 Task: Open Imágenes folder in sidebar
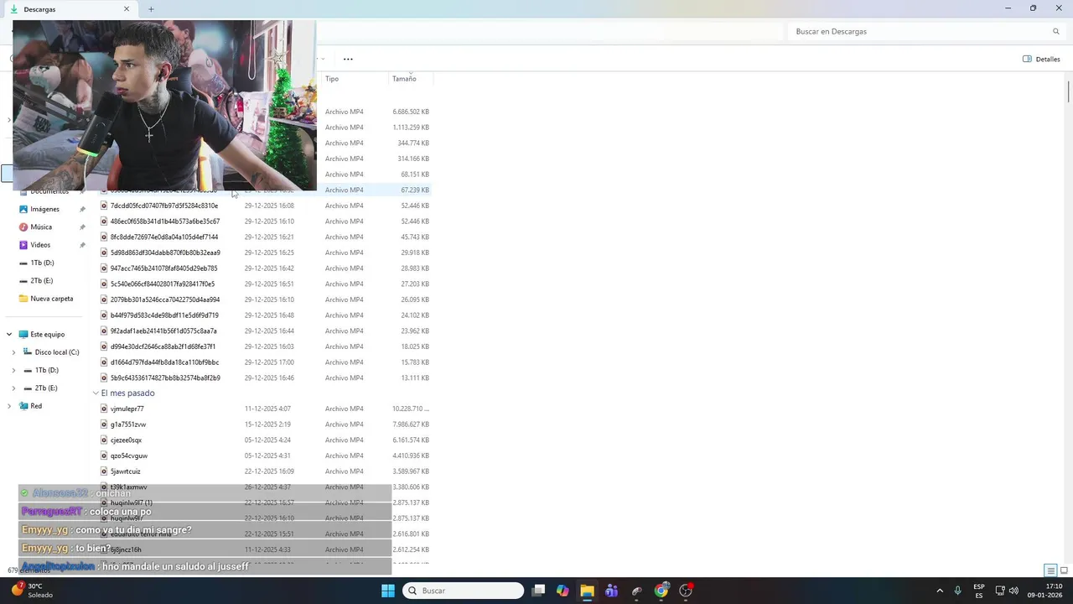click(x=44, y=209)
